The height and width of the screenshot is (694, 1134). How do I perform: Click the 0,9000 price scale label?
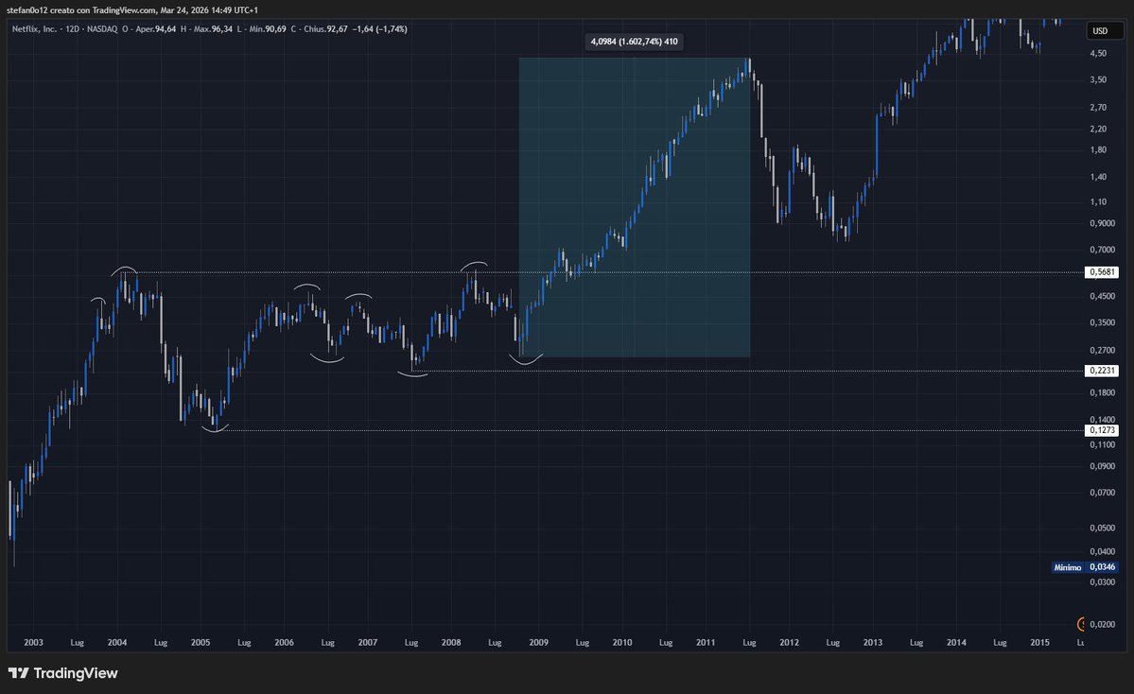pos(1102,223)
